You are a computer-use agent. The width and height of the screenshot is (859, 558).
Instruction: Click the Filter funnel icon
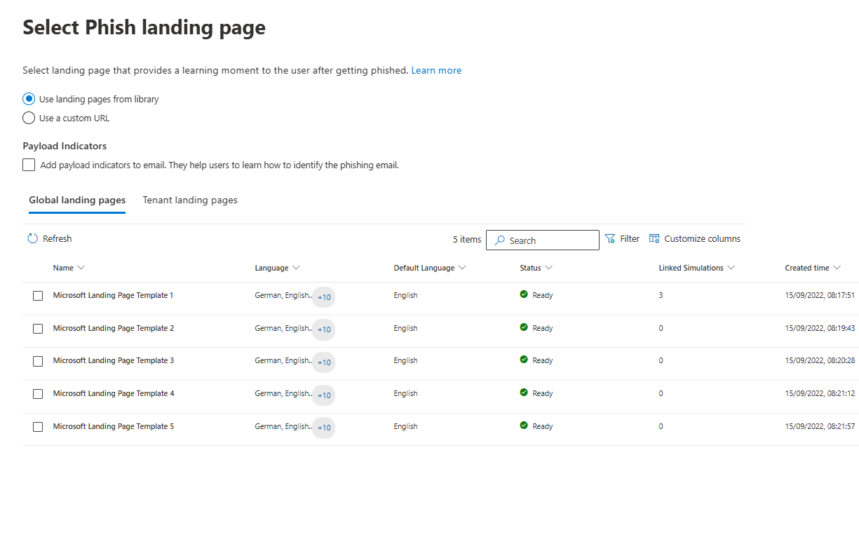(609, 239)
